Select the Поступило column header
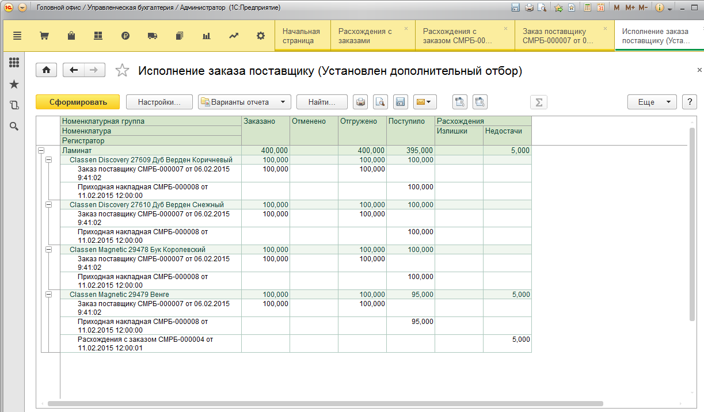 pyautogui.click(x=410, y=131)
